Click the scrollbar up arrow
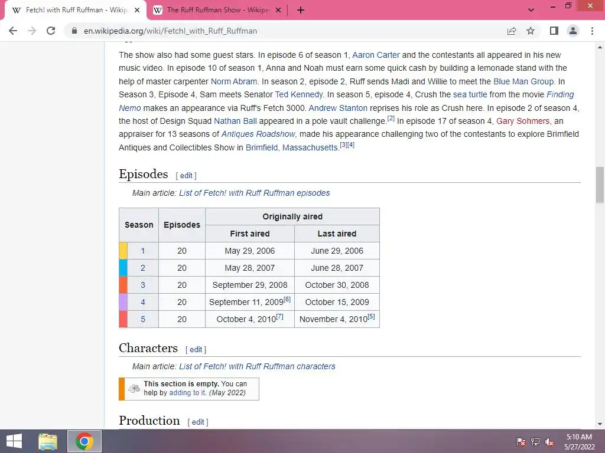This screenshot has height=453, width=605. pos(600,47)
